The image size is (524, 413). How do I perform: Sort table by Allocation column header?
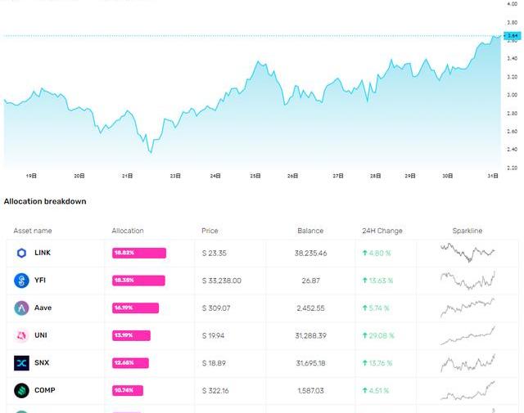(128, 231)
